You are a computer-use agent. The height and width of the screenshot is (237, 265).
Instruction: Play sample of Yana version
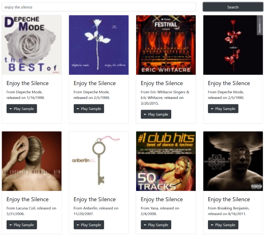[x=156, y=225]
